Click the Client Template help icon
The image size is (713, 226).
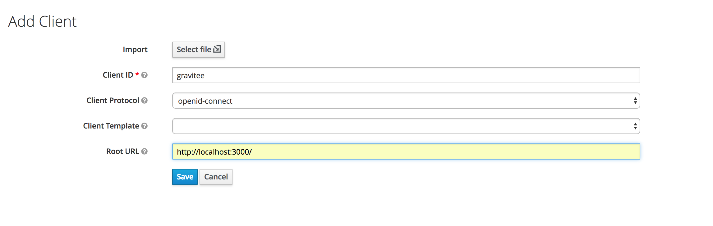tap(144, 126)
